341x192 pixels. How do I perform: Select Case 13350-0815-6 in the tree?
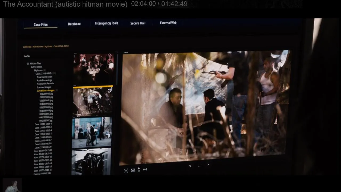(43, 137)
